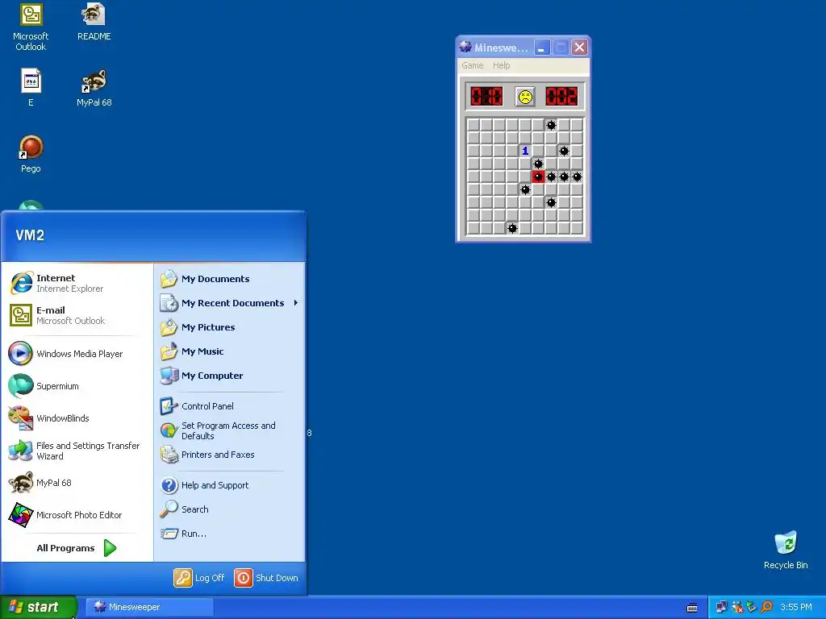Screen dimensions: 826x619
Task: Select Minesweeper taskbar button
Action: pos(149,607)
